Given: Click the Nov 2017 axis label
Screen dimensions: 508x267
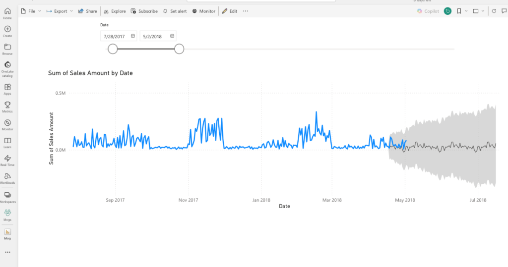Looking at the screenshot, I should pos(188,200).
